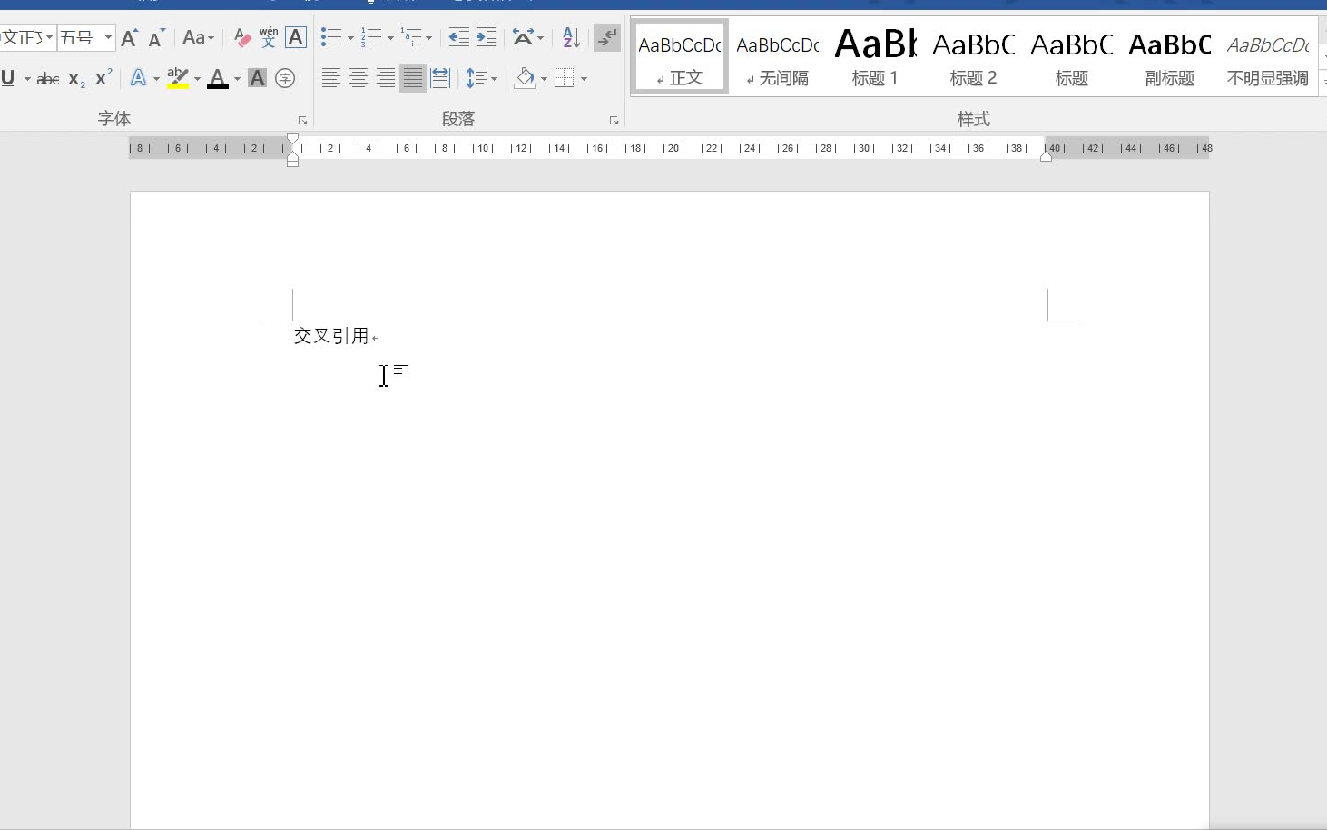Apply text effects with the glowing A icon
The image size is (1327, 830).
click(138, 78)
